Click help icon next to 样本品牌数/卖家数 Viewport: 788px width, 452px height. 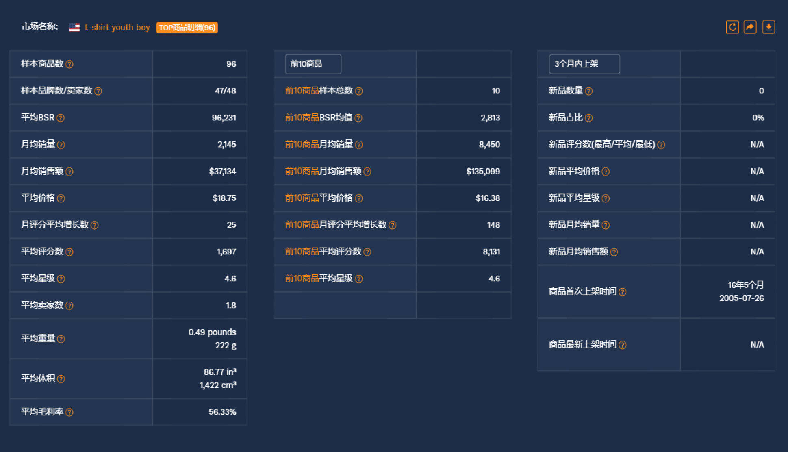98,91
